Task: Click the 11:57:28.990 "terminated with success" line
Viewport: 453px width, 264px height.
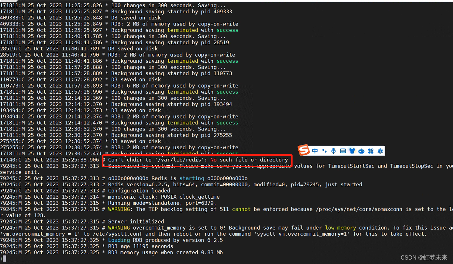Action: click(x=119, y=92)
